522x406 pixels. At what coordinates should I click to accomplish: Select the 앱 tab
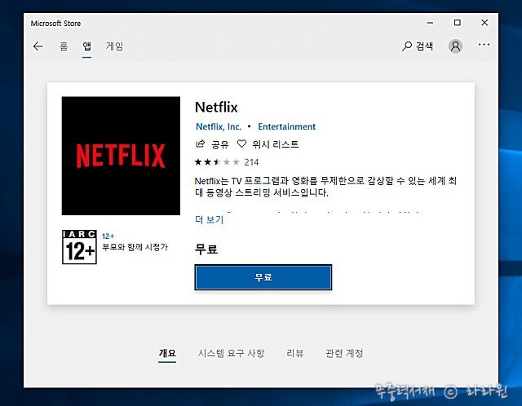[x=87, y=46]
